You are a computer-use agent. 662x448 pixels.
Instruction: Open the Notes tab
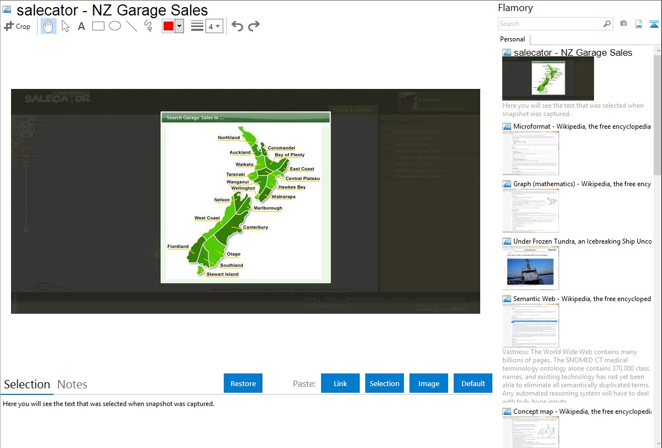coord(72,384)
